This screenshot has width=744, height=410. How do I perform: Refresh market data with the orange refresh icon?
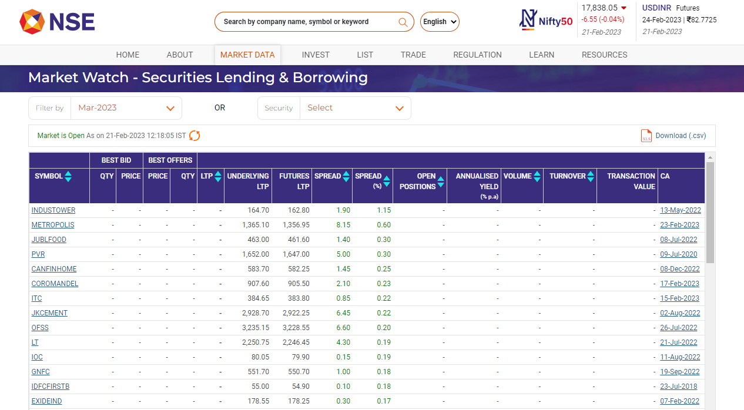tap(195, 136)
